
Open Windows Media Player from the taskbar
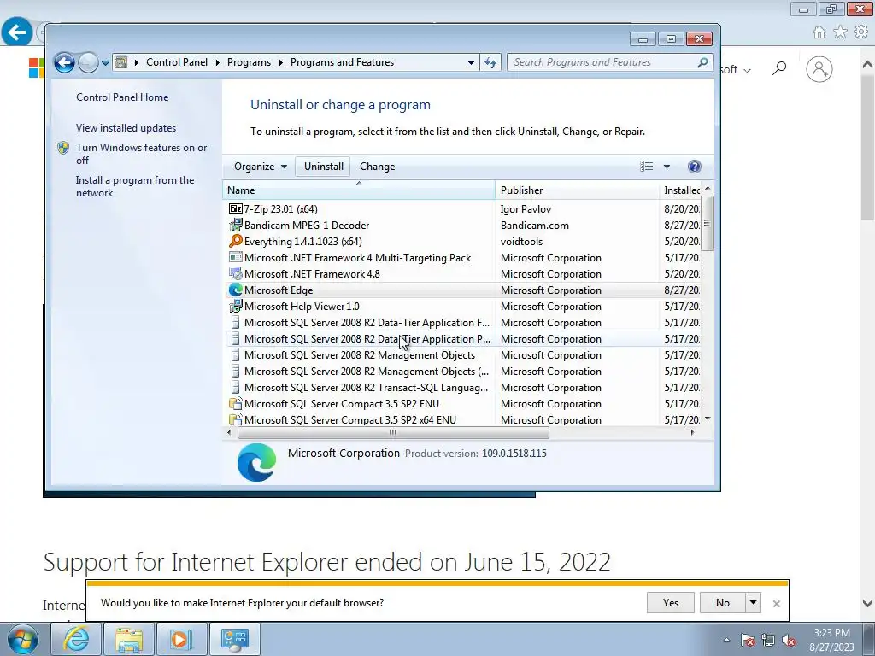tap(181, 639)
